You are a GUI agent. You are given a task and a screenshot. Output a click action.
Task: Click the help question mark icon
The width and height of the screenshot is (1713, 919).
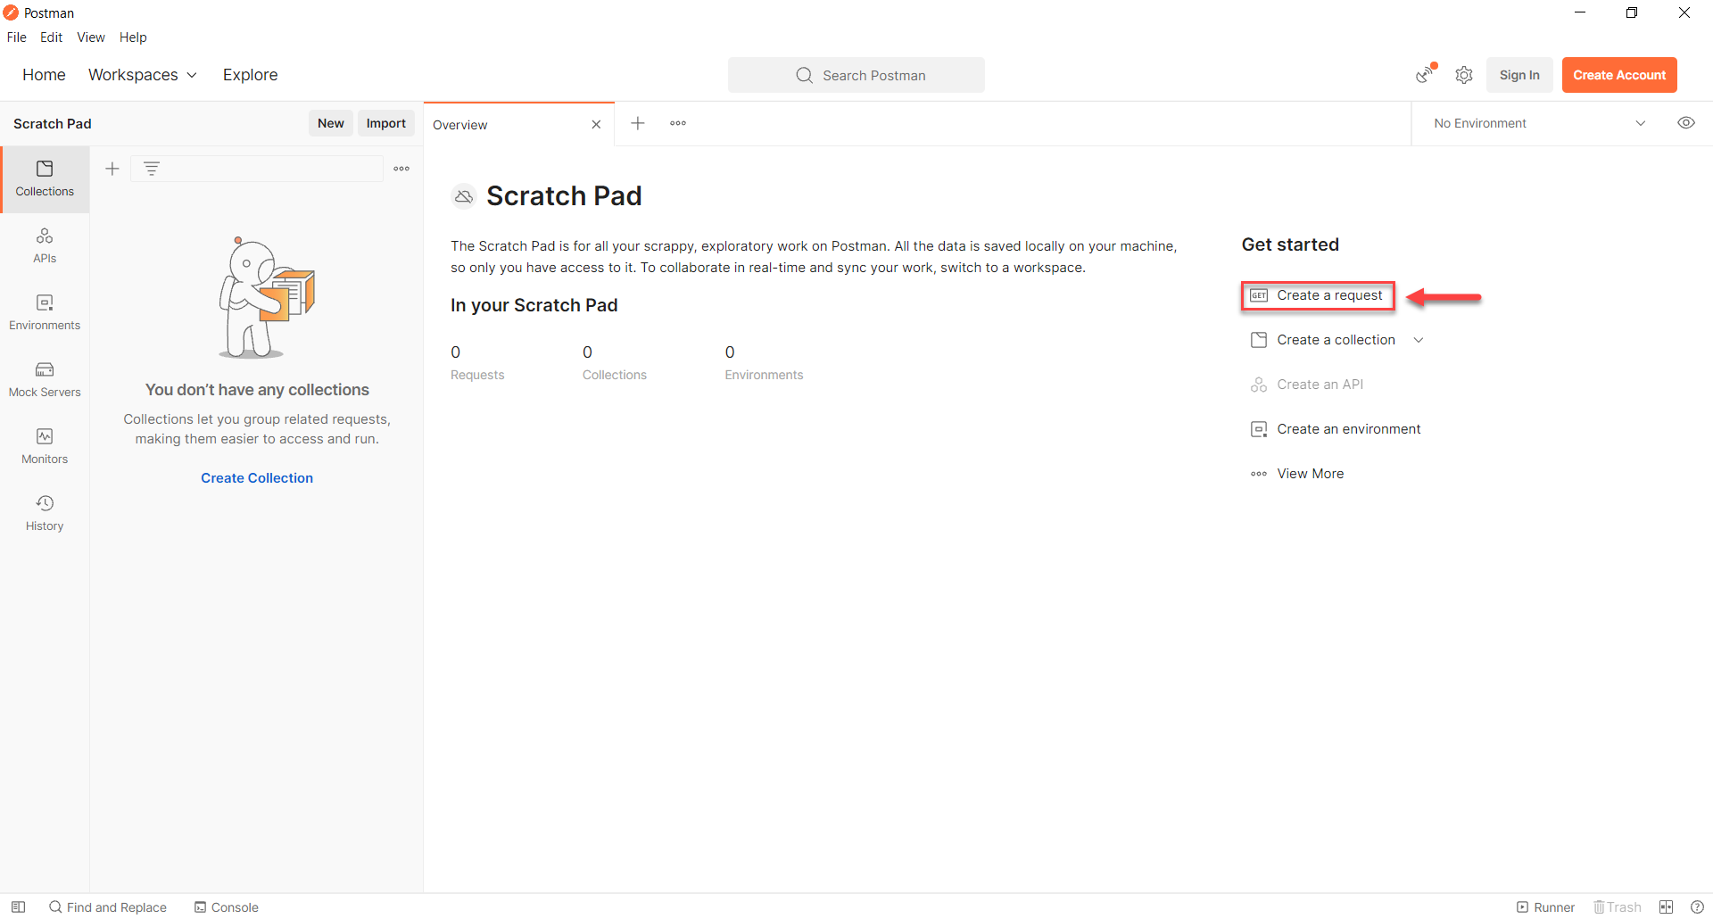click(1697, 907)
